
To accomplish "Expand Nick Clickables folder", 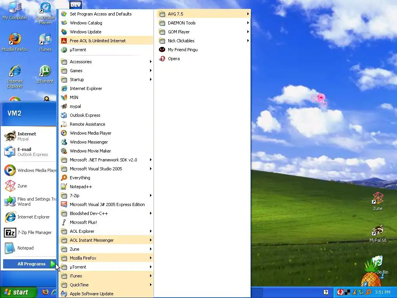I will coord(204,40).
